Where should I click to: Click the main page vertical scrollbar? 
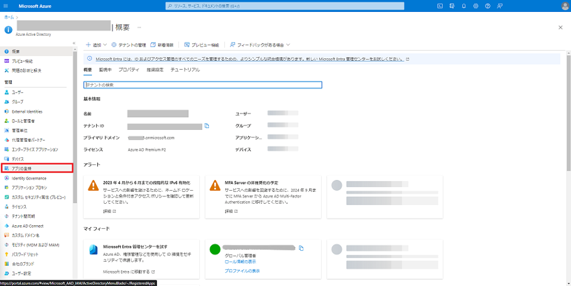click(x=568, y=112)
